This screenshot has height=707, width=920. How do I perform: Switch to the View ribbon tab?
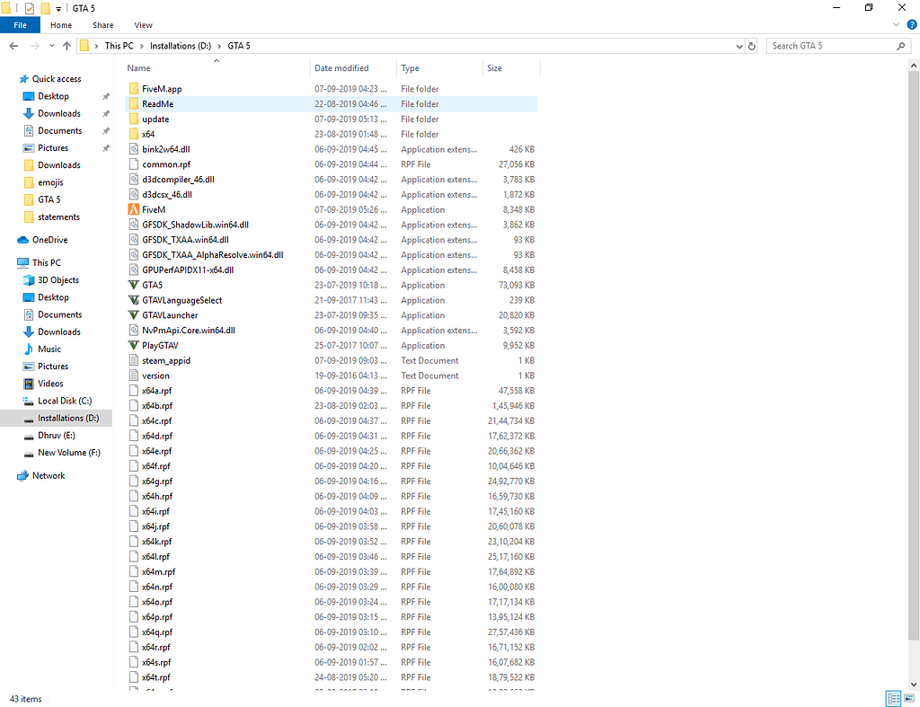click(143, 25)
